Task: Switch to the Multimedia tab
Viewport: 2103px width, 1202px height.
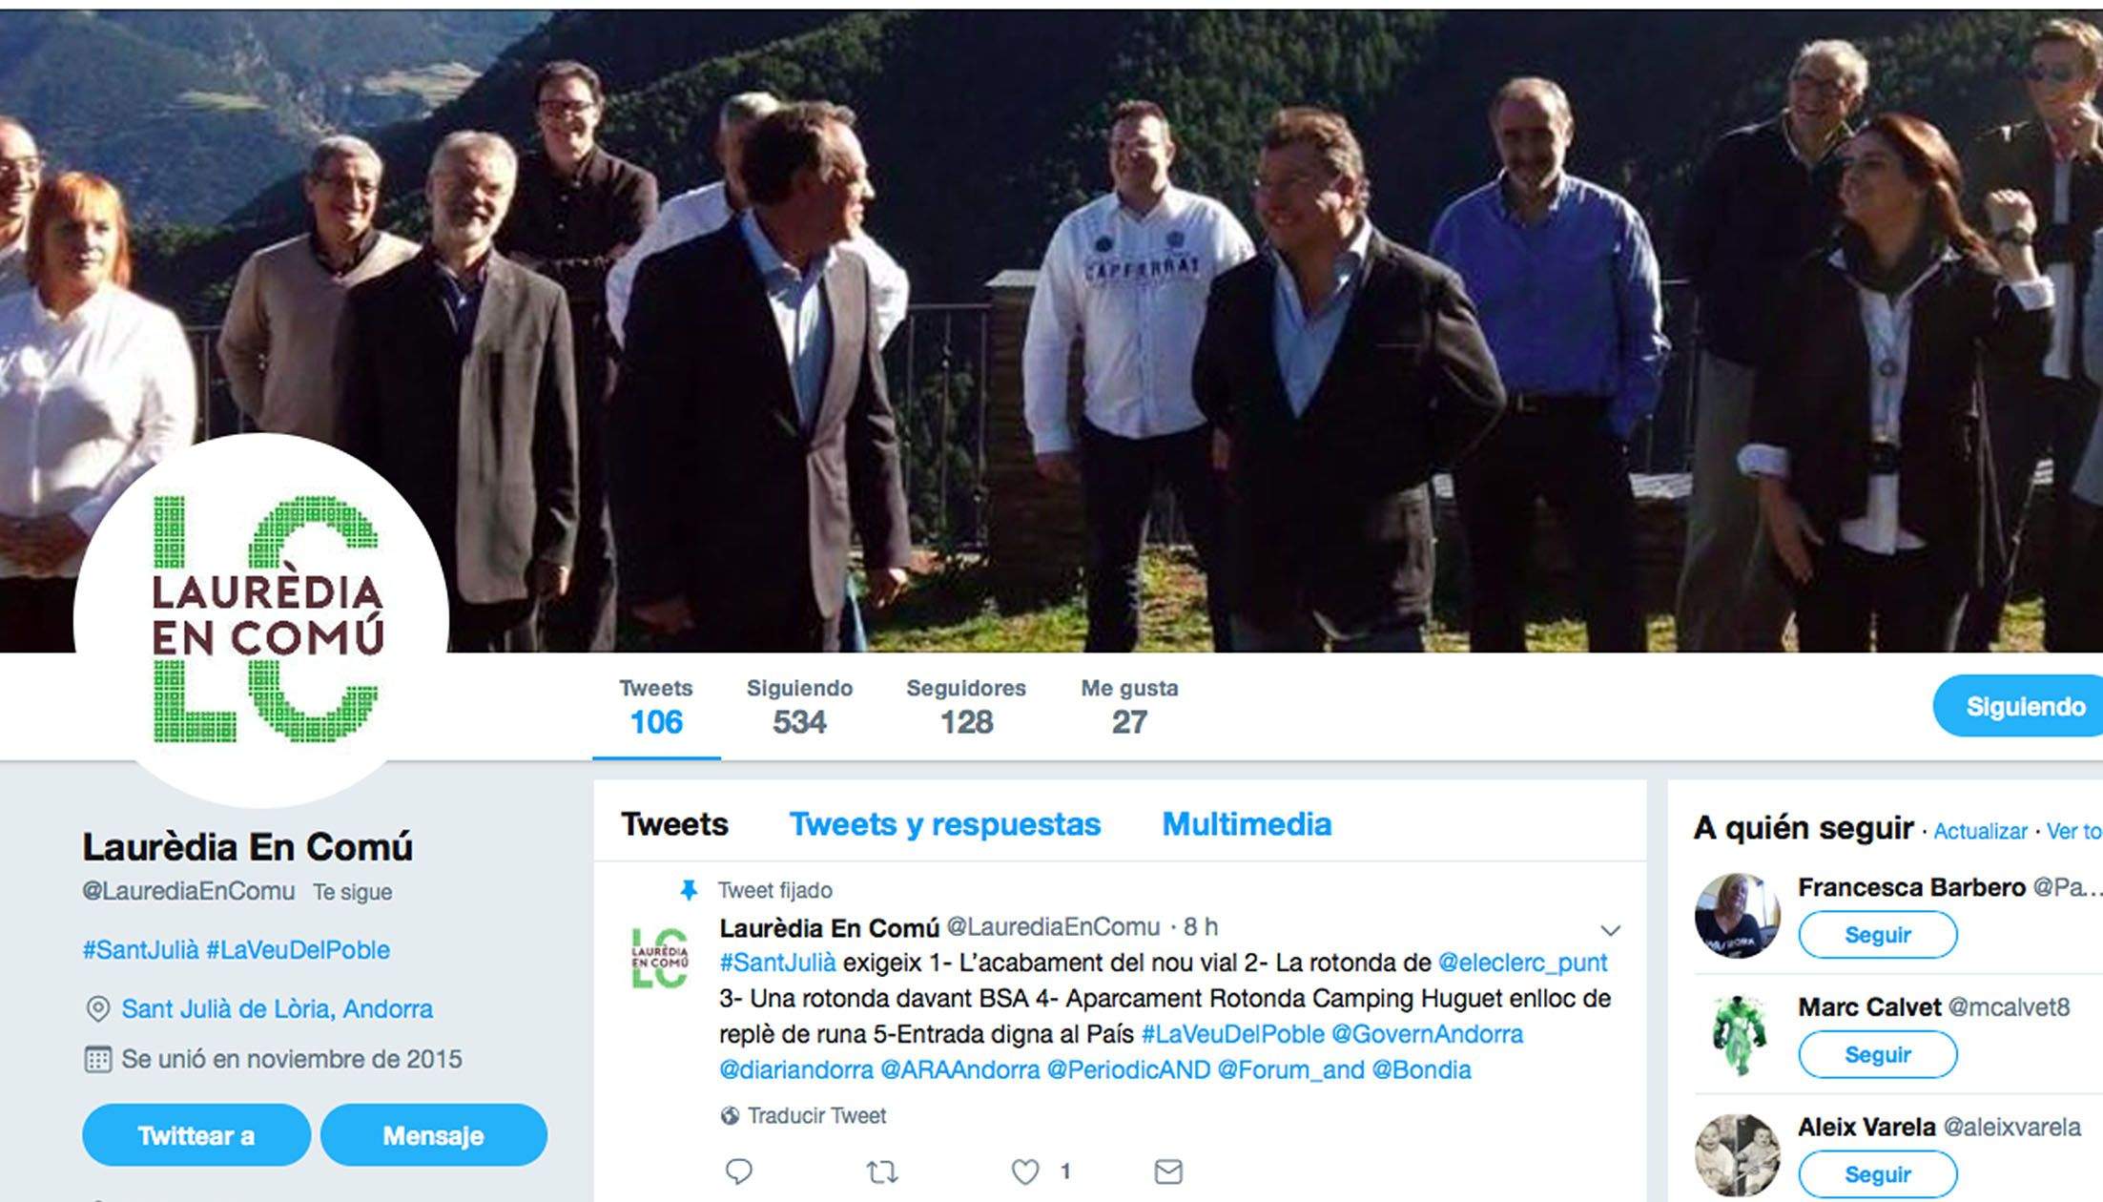Action: [1247, 824]
